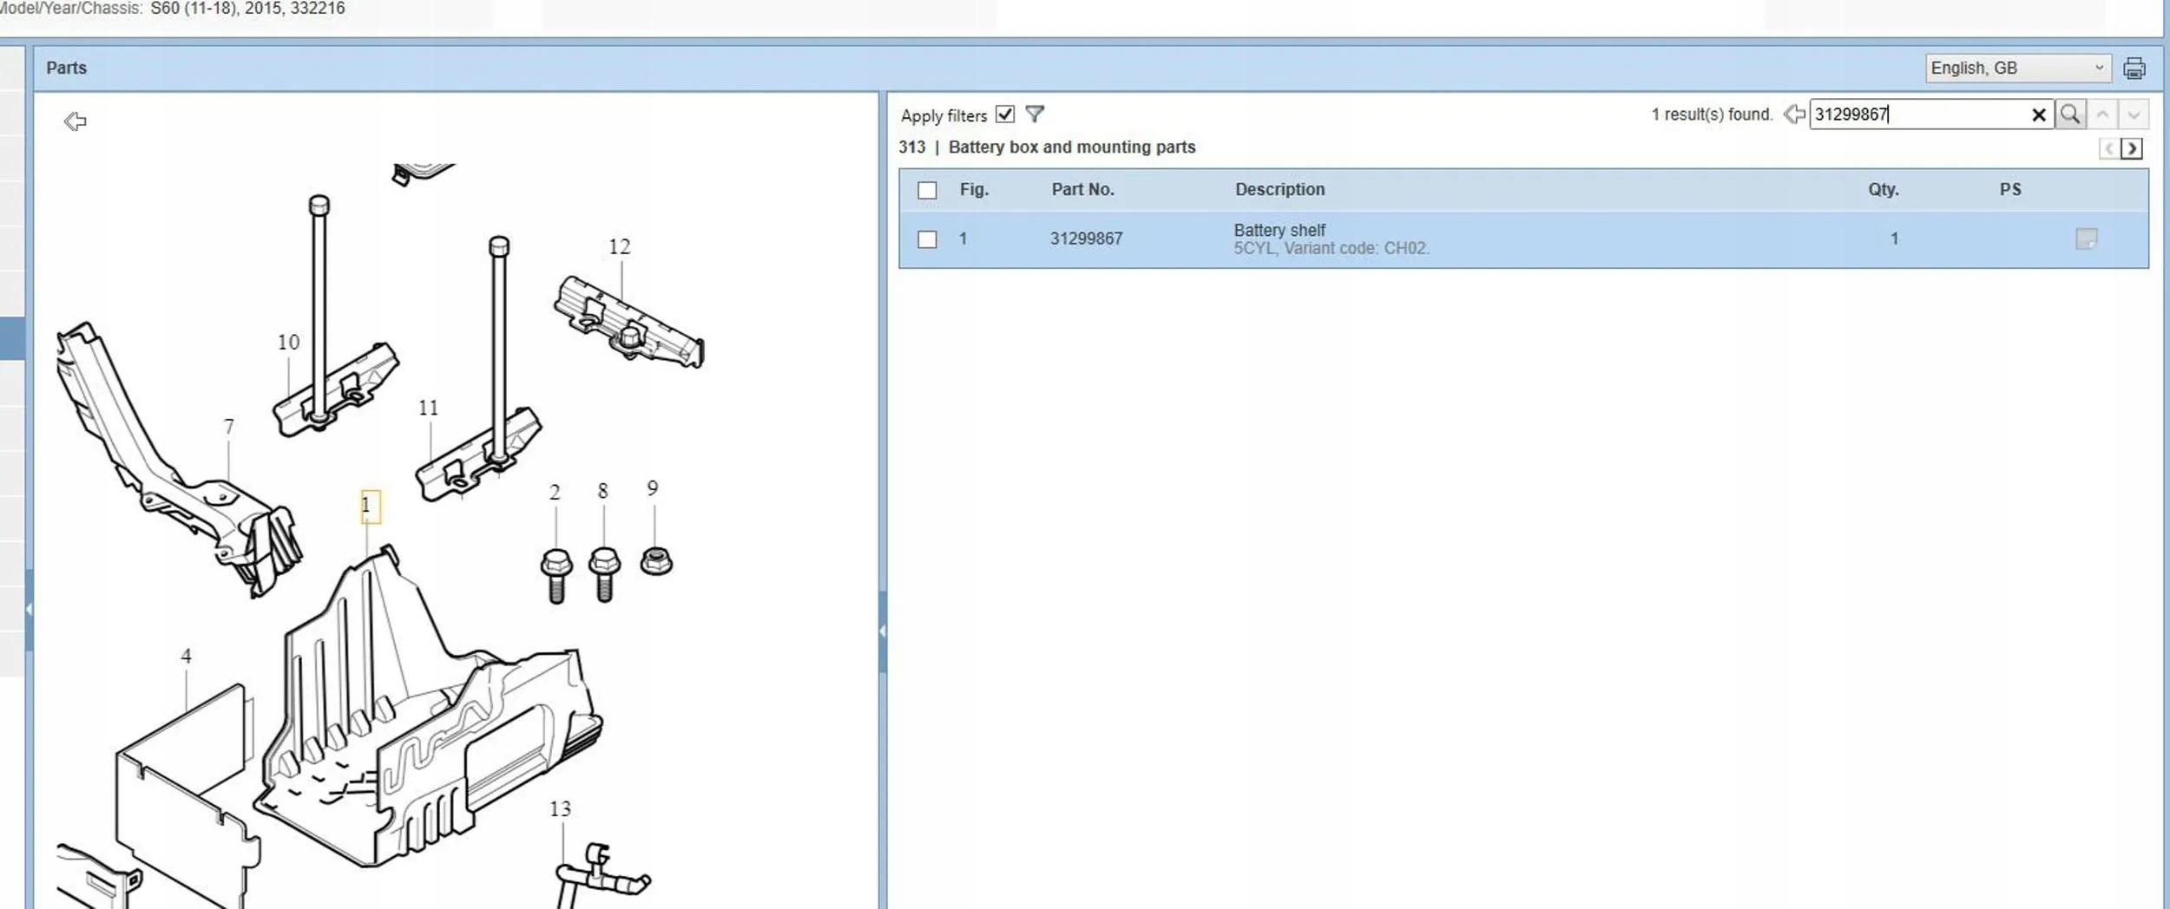Click the Parts panel title
The image size is (2170, 909).
coord(67,68)
